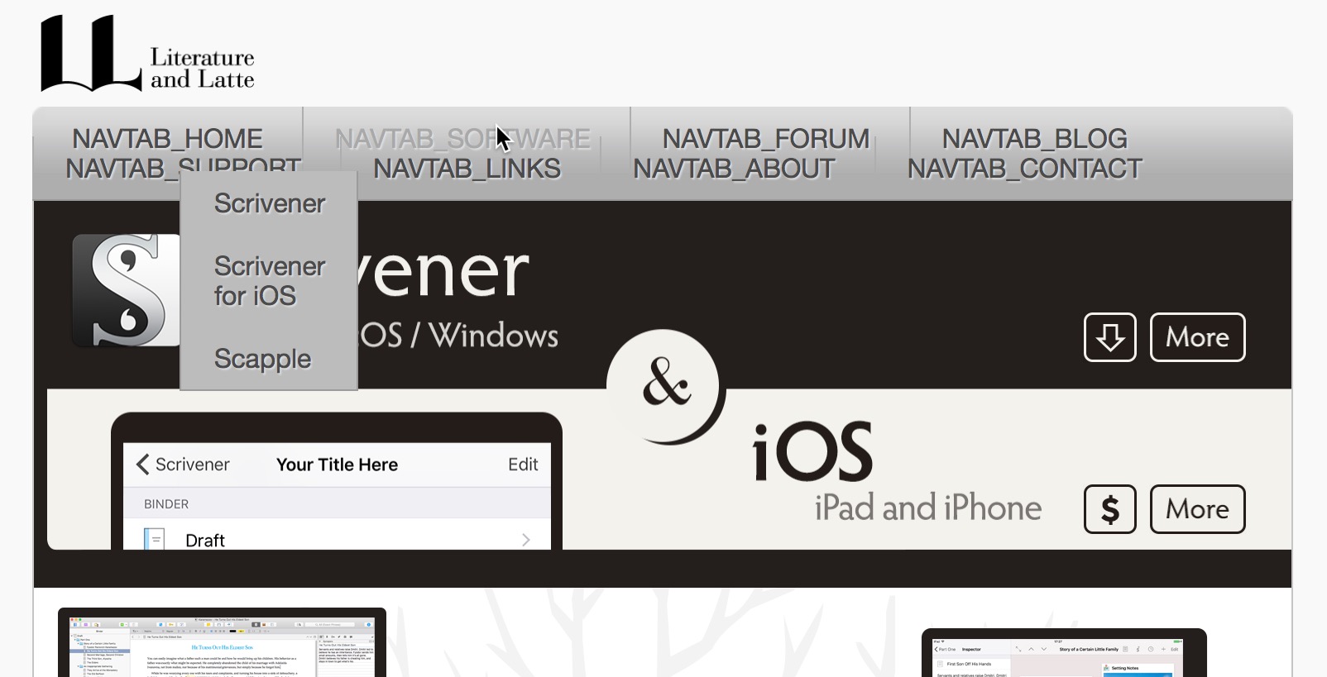
Task: Open the Scrivener desktop screenshot thumbnail
Action: [x=222, y=642]
